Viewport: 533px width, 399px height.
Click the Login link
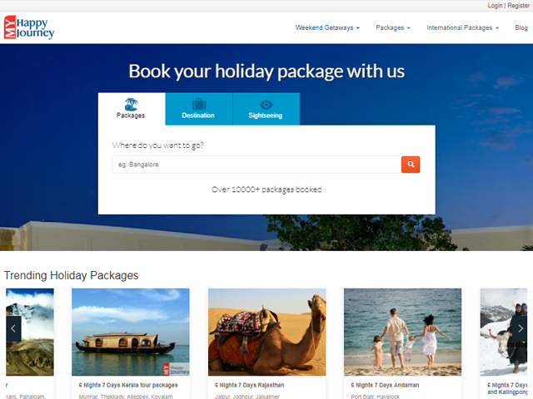(495, 6)
